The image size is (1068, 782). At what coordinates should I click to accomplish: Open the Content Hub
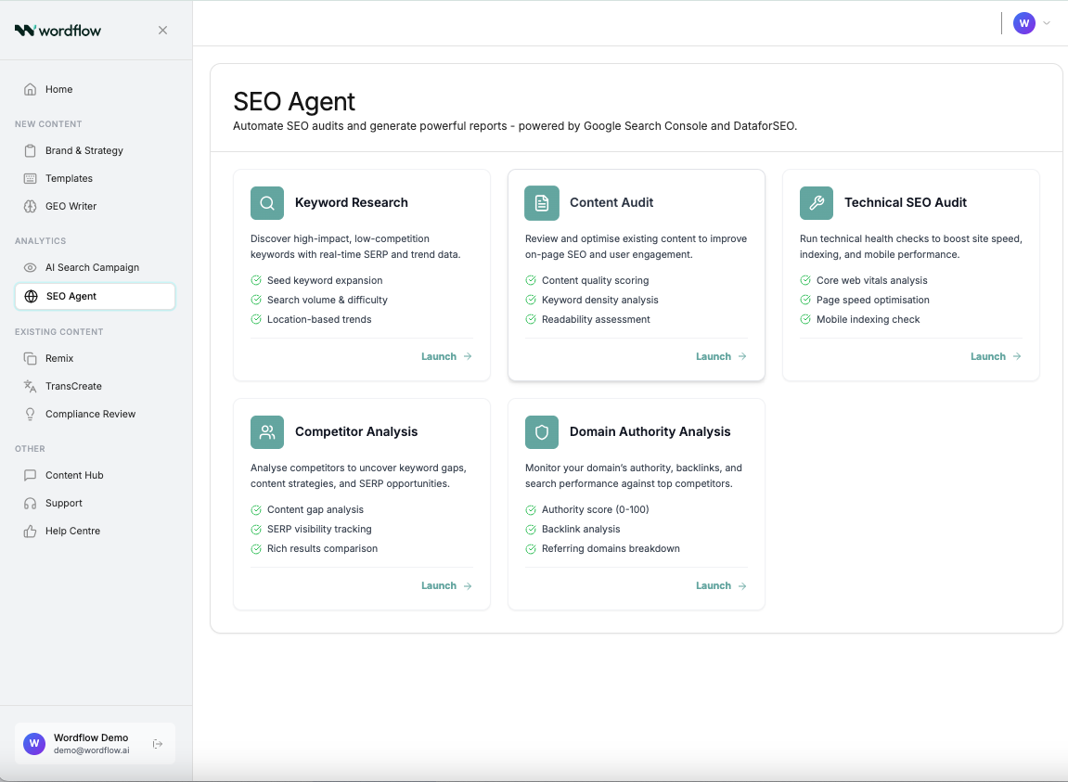tap(96, 476)
